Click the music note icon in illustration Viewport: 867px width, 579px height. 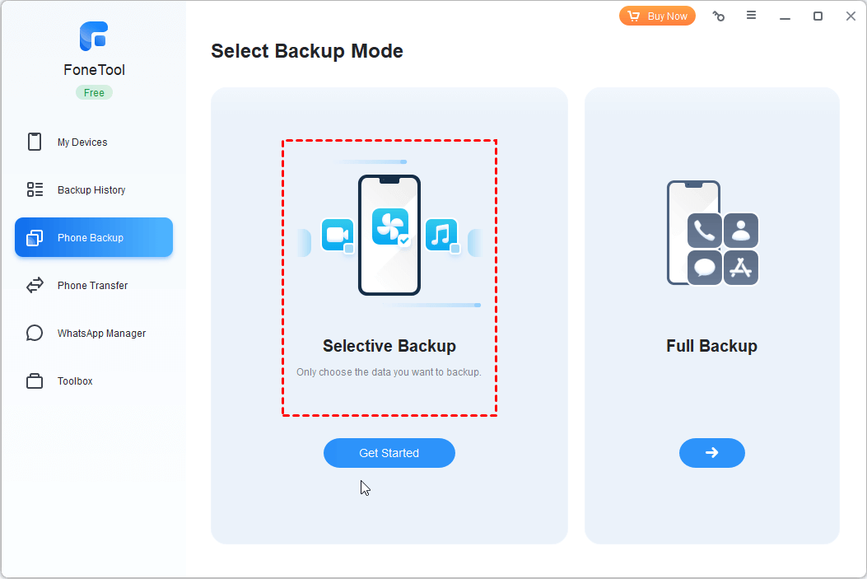(x=441, y=235)
